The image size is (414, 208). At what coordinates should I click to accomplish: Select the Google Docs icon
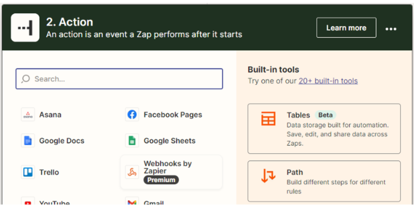coord(28,140)
